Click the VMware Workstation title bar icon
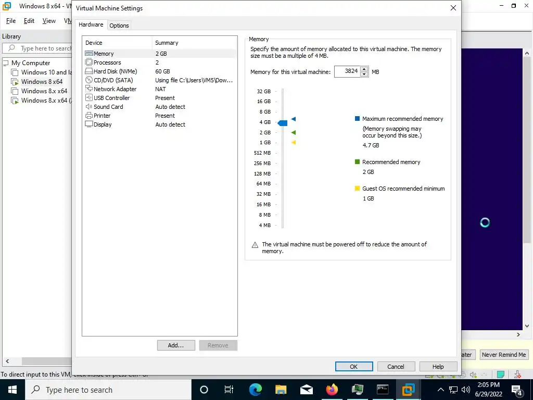 pyautogui.click(x=7, y=6)
